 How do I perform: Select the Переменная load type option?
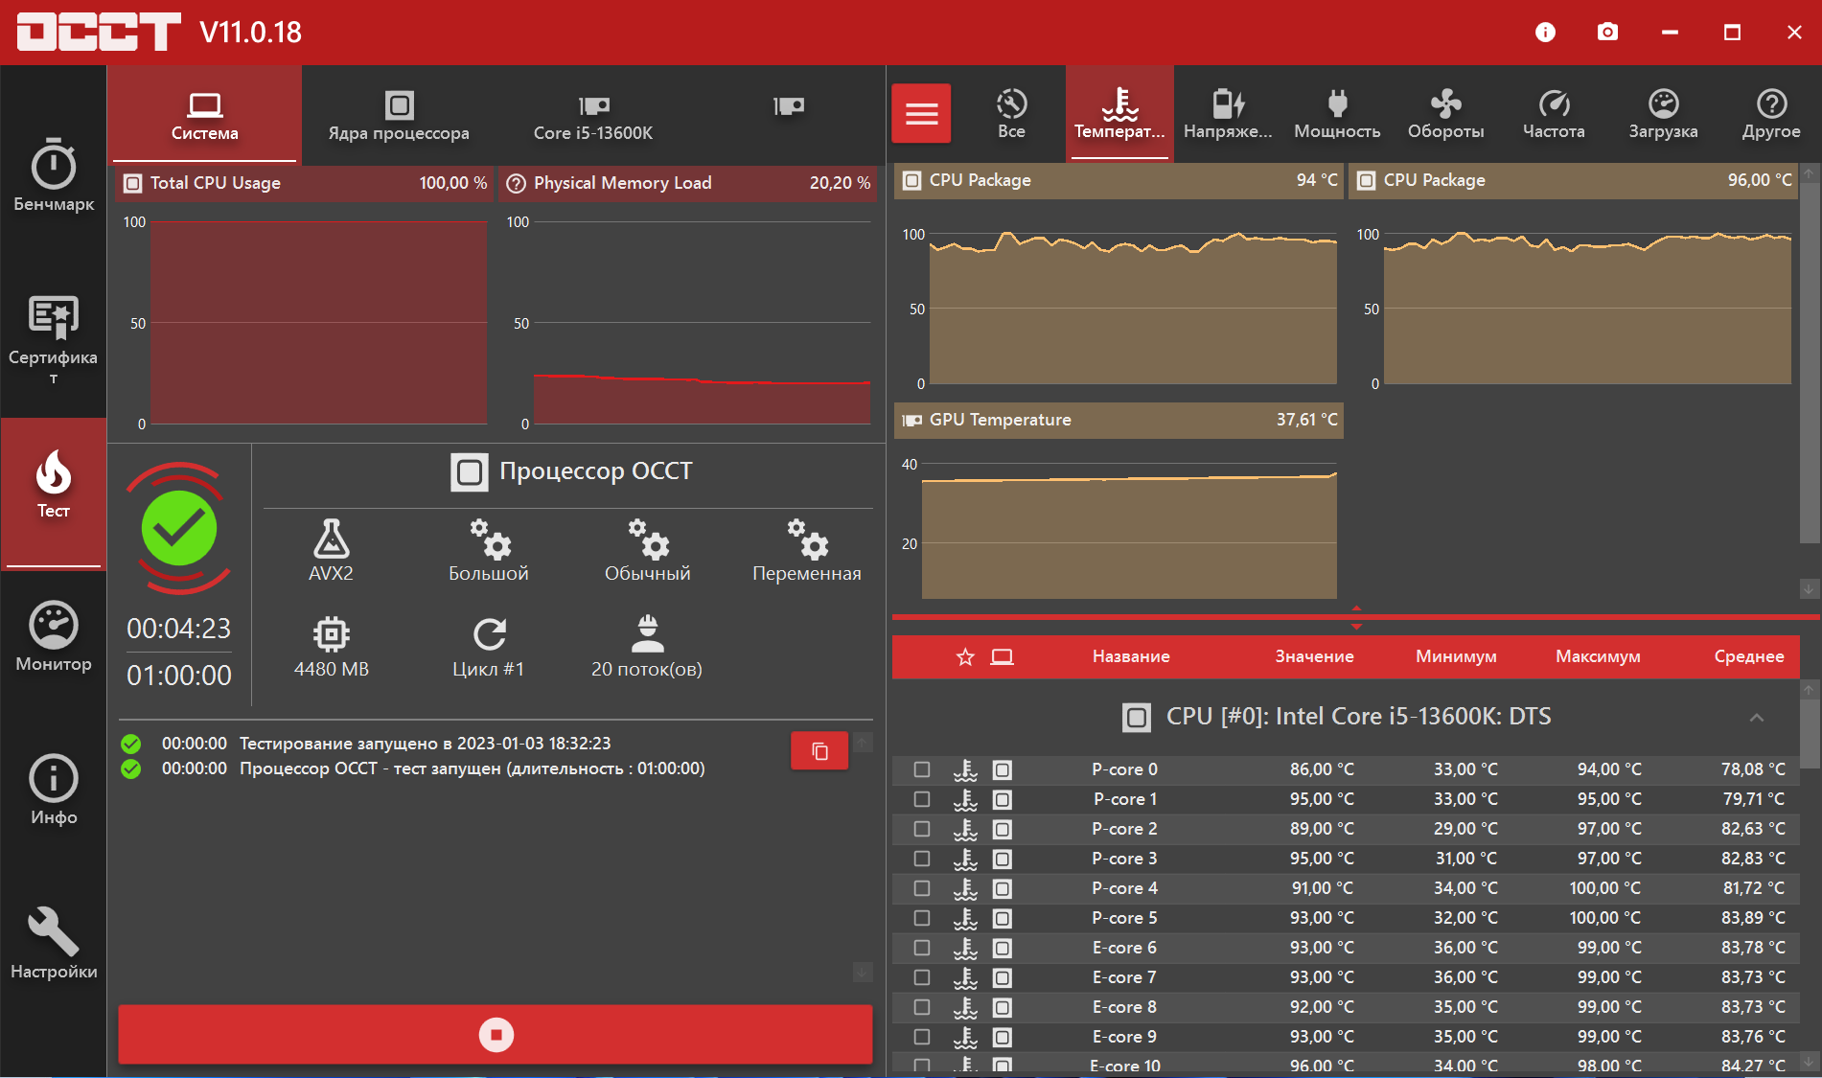(807, 550)
